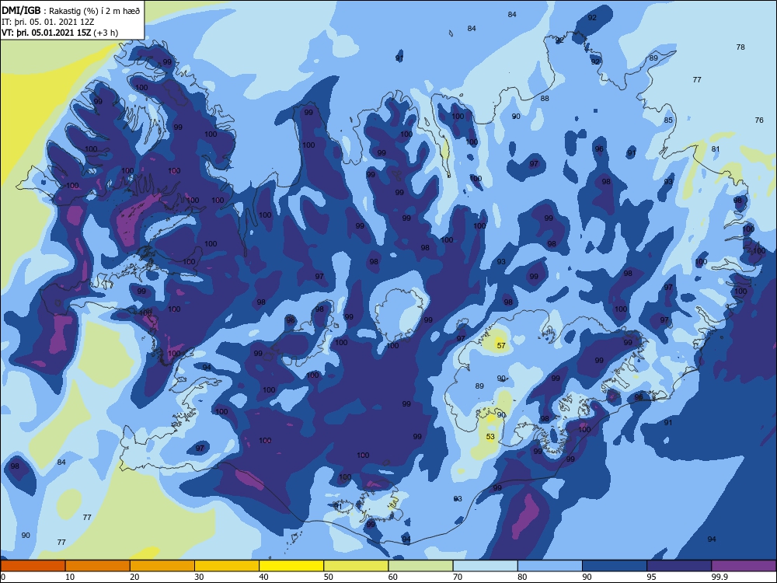Screen dimensions: 777x583
Task: Click the title text 'DMI/IGB : Rakastig (%) í 2 m hæð'
Action: (x=71, y=11)
